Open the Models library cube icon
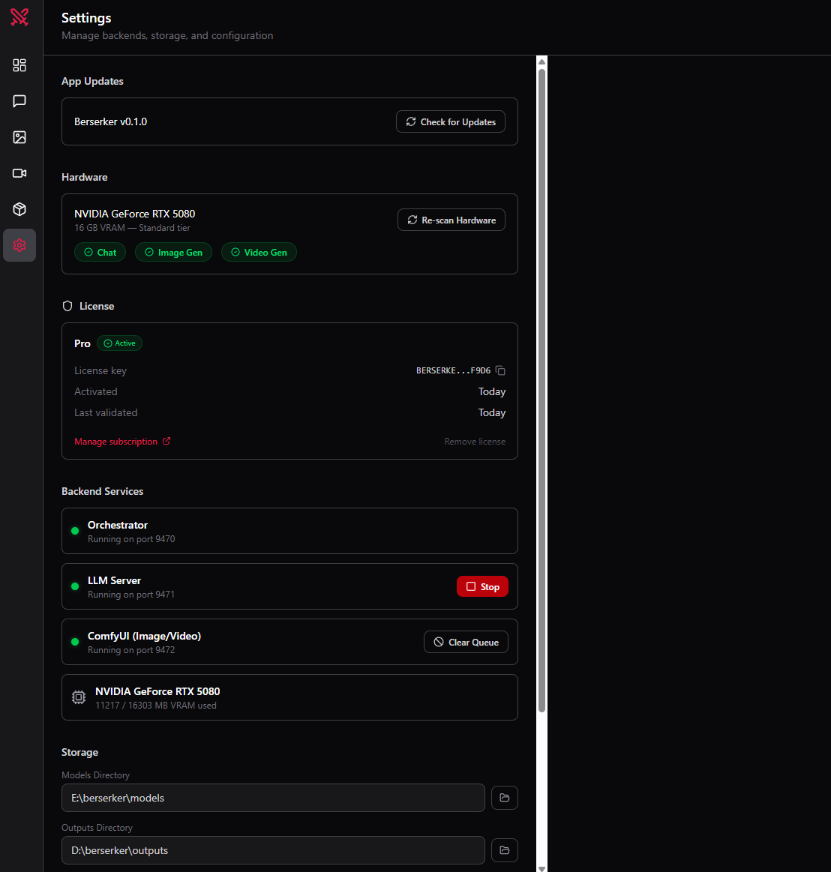The width and height of the screenshot is (831, 872). click(x=19, y=209)
